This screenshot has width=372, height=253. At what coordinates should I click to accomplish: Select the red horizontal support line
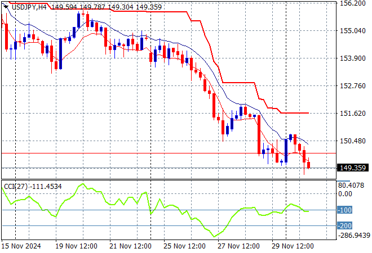(x=169, y=153)
